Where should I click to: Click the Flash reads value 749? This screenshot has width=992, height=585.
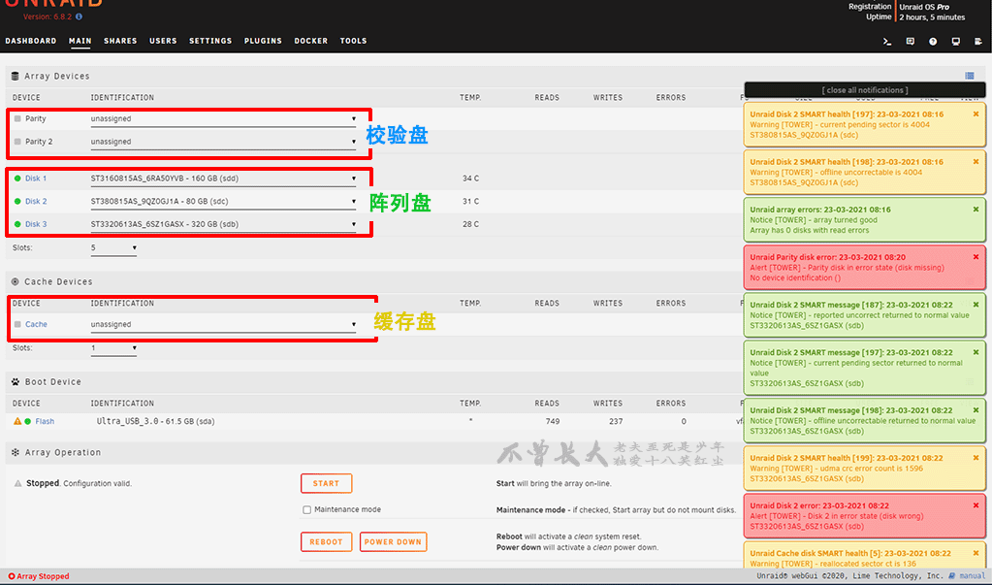click(553, 421)
